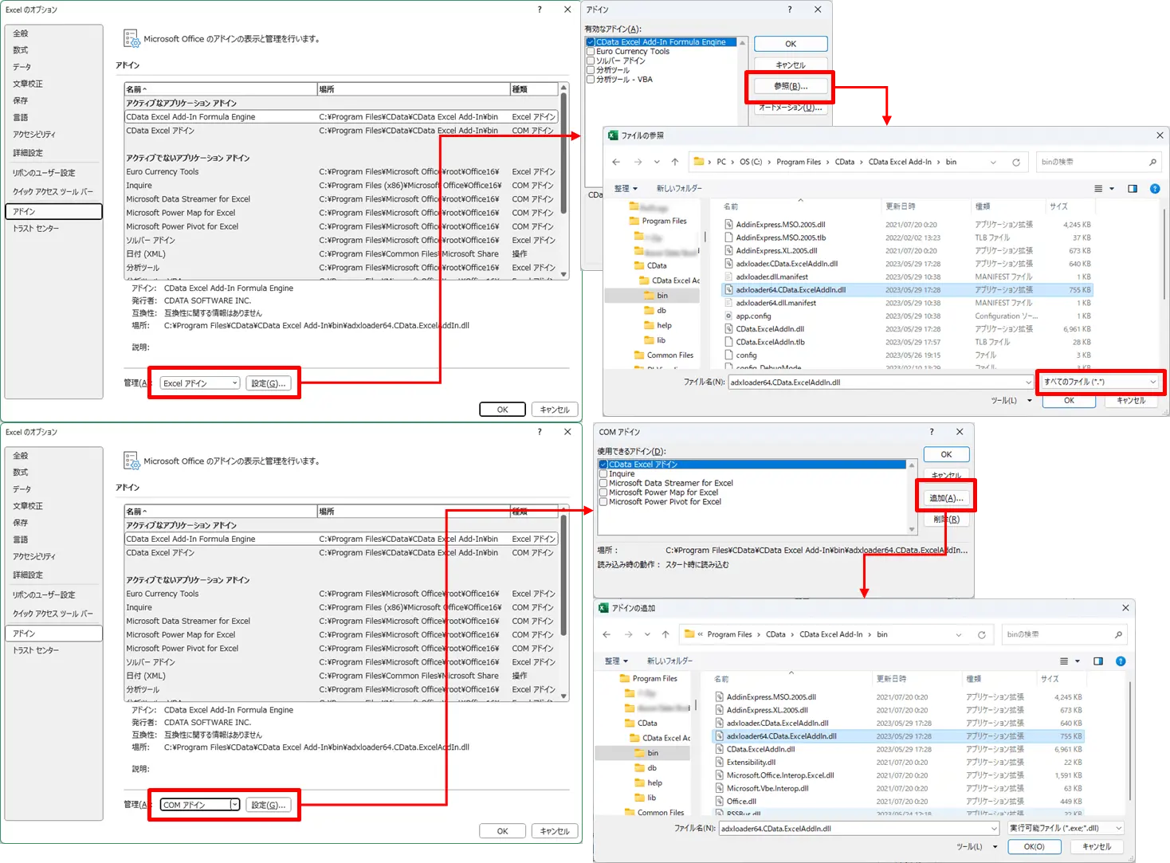Click the 参照(B)... button

click(791, 86)
